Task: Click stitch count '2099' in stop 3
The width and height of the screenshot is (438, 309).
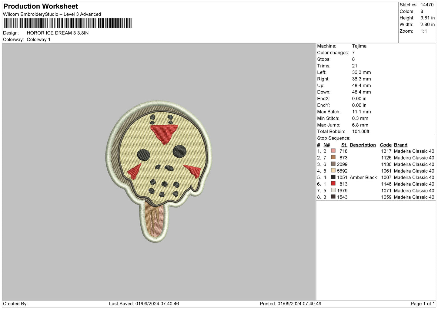Action: click(x=342, y=164)
